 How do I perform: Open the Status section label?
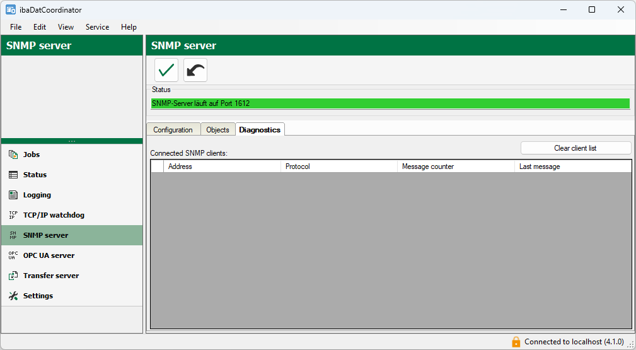tap(35, 175)
